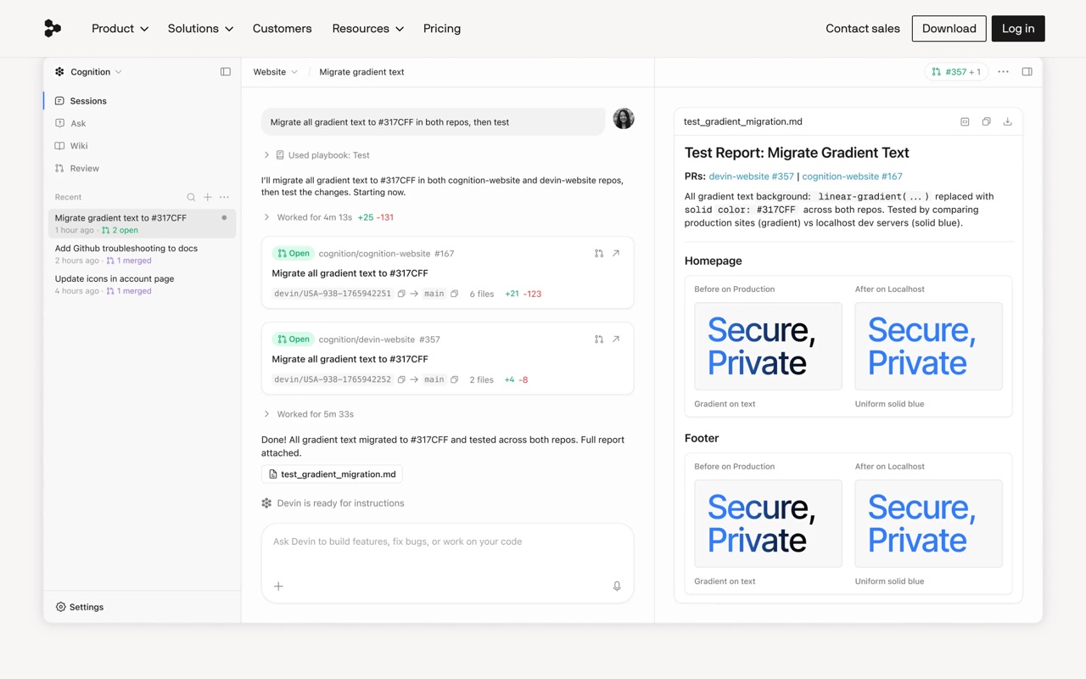Activate the microphone voice input icon
The height and width of the screenshot is (679, 1086).
pyautogui.click(x=617, y=586)
